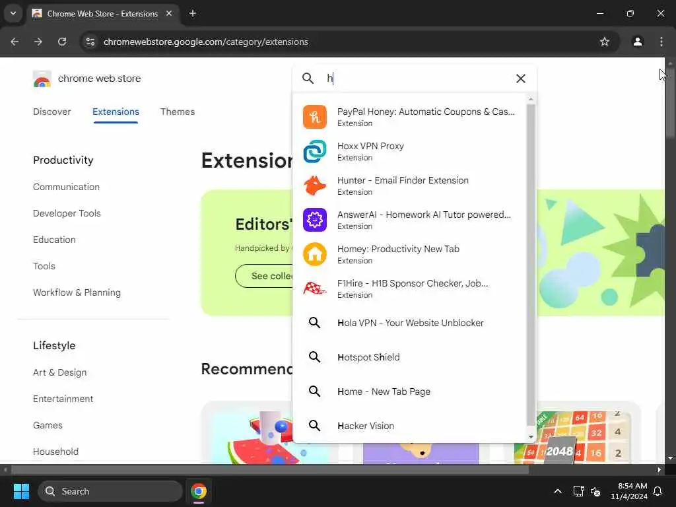Click the network tray icon
Screen dimensions: 676x507
(x=578, y=491)
